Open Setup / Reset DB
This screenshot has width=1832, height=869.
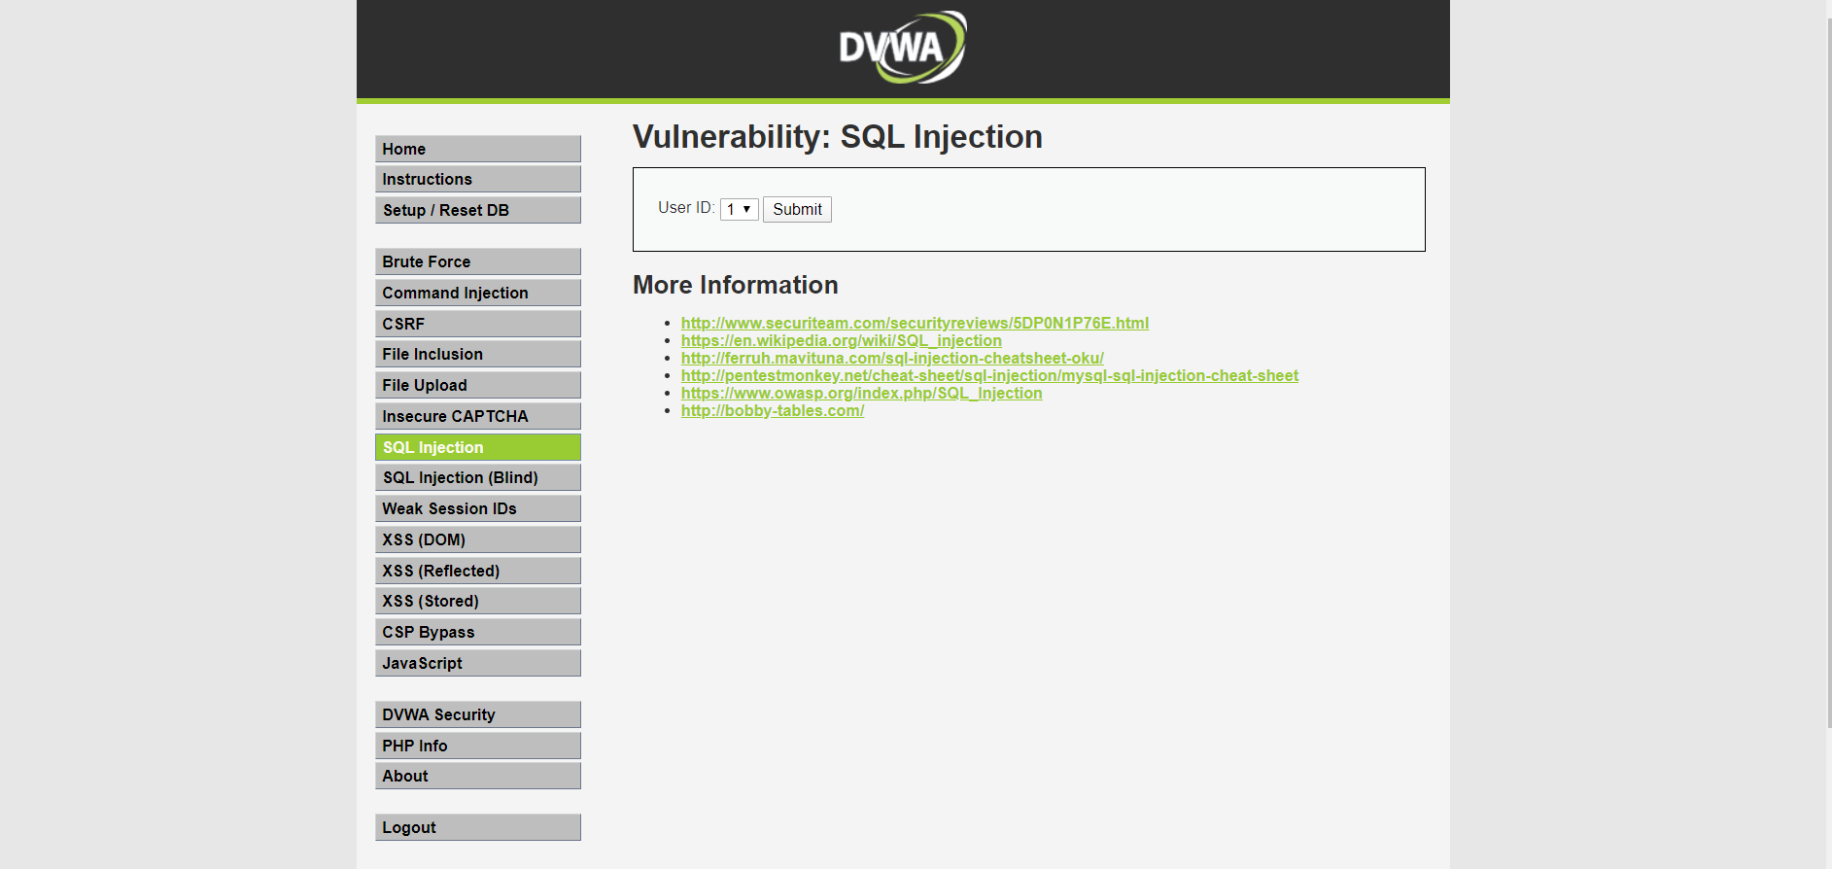point(478,210)
